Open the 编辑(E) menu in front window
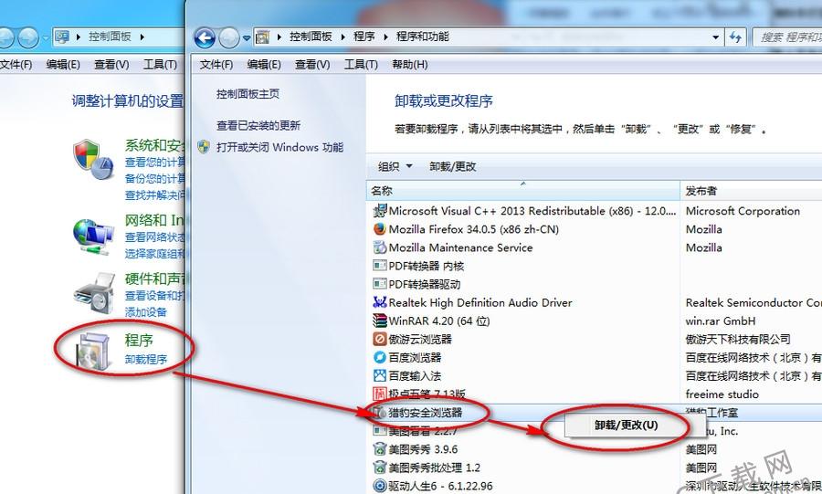 (x=264, y=65)
